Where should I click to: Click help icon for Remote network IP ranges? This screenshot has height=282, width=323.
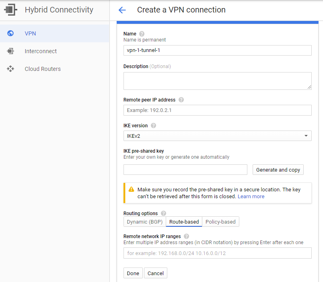186,236
